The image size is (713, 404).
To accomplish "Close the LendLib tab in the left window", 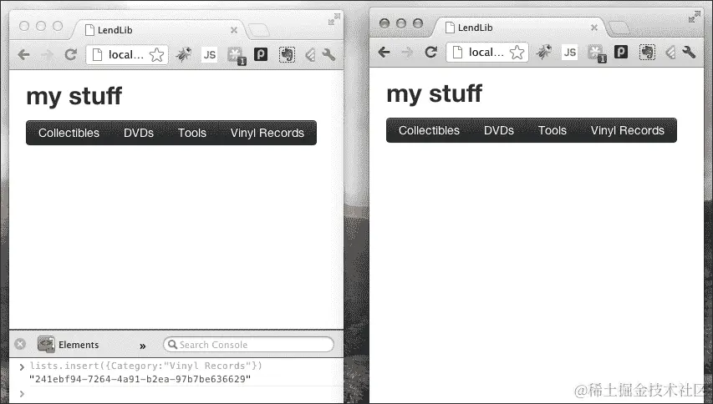I will 234,30.
